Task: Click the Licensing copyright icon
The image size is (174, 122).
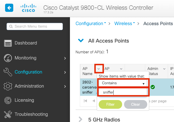Action: (x=8, y=100)
